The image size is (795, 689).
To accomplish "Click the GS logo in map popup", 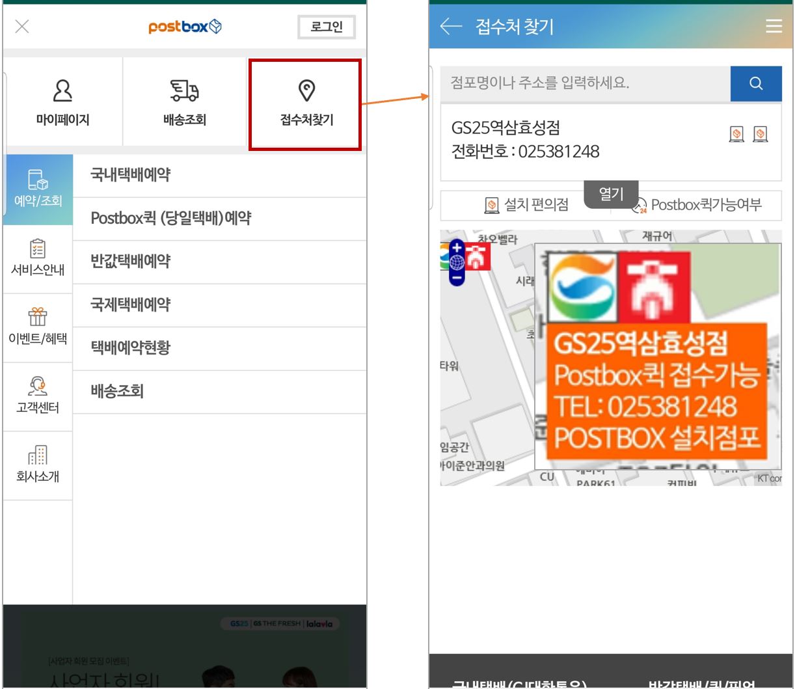I will coord(583,286).
